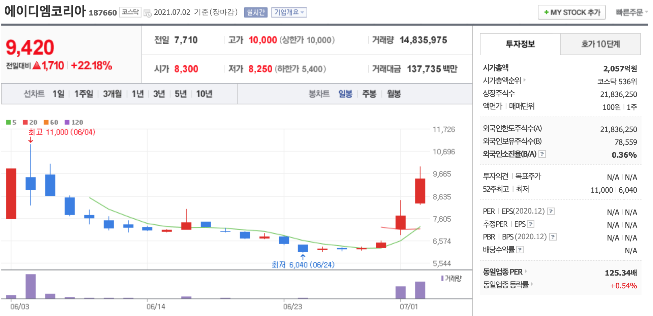Click the 동일업종 PER value 125.34배

tap(621, 273)
